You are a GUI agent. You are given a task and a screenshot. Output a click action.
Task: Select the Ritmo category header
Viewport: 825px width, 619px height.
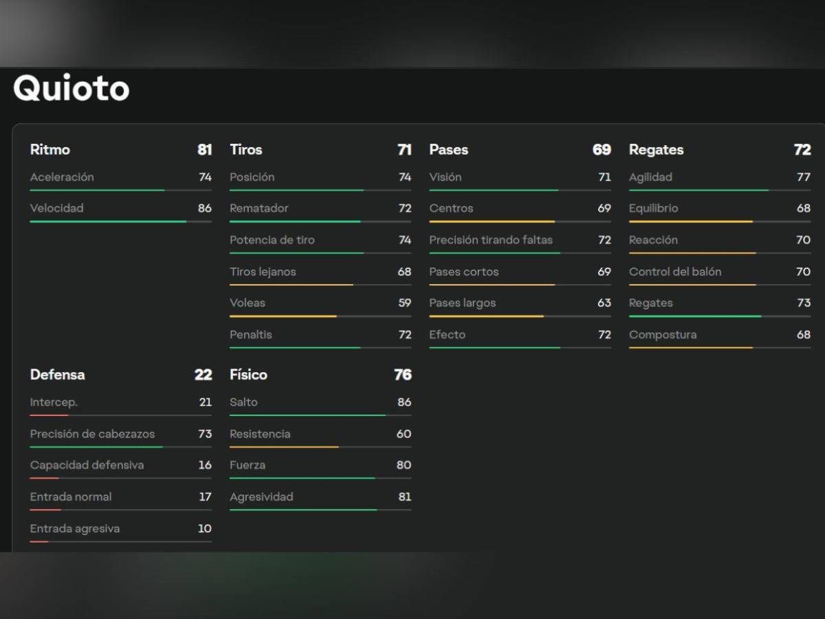[49, 149]
